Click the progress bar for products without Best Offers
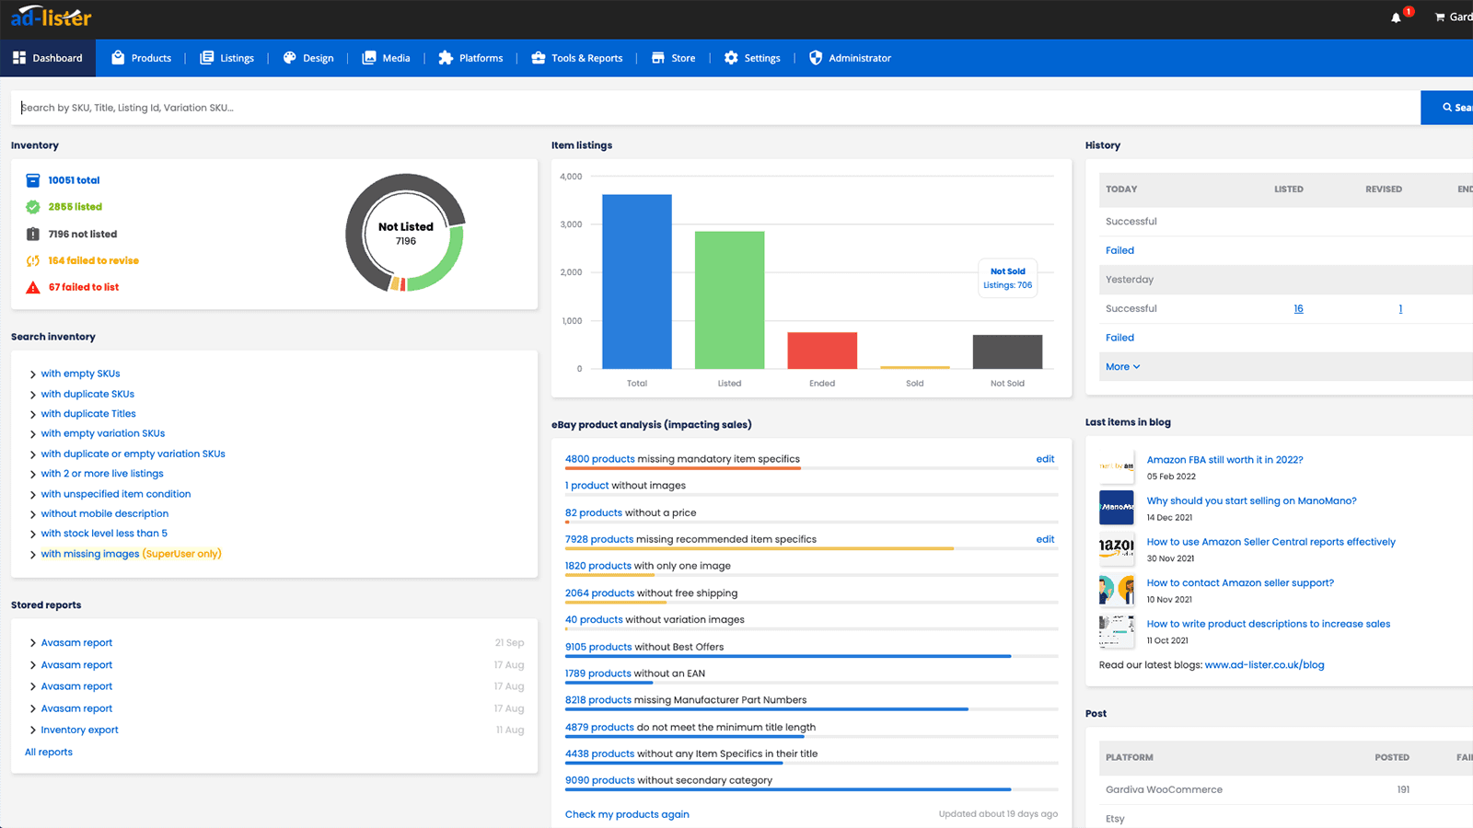Image resolution: width=1473 pixels, height=828 pixels. [787, 657]
